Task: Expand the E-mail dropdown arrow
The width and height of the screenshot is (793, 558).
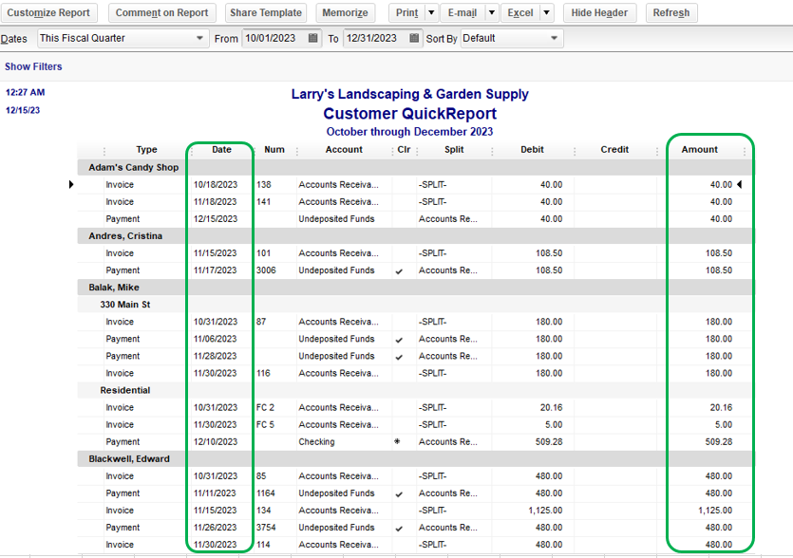Action: (492, 12)
